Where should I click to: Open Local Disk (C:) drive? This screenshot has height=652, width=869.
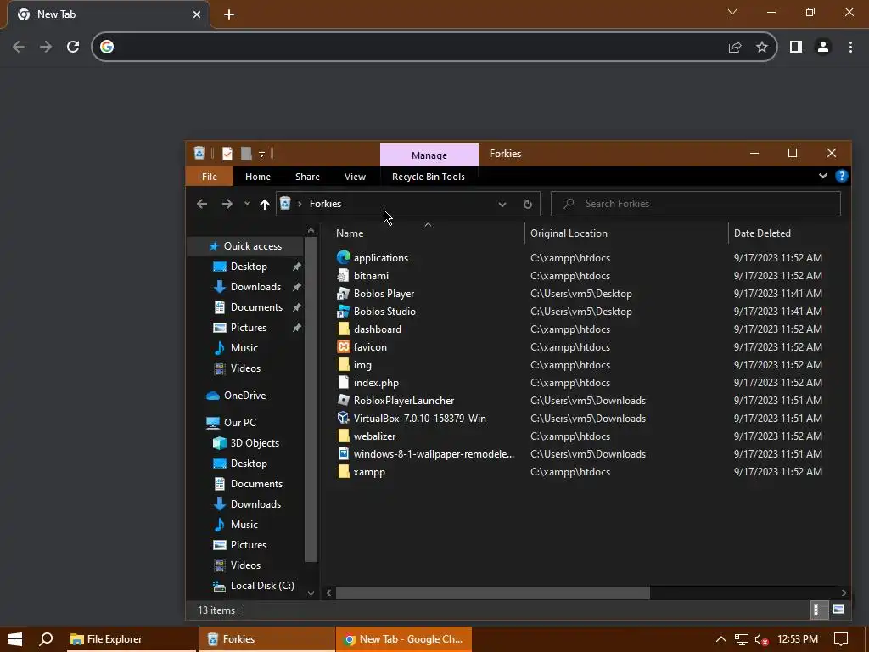click(262, 586)
